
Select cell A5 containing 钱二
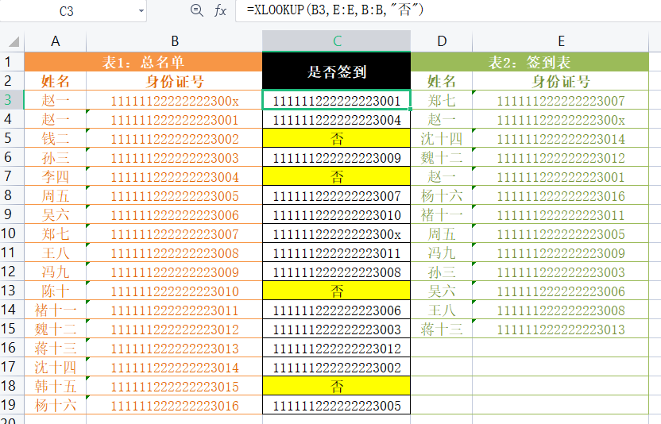(56, 138)
